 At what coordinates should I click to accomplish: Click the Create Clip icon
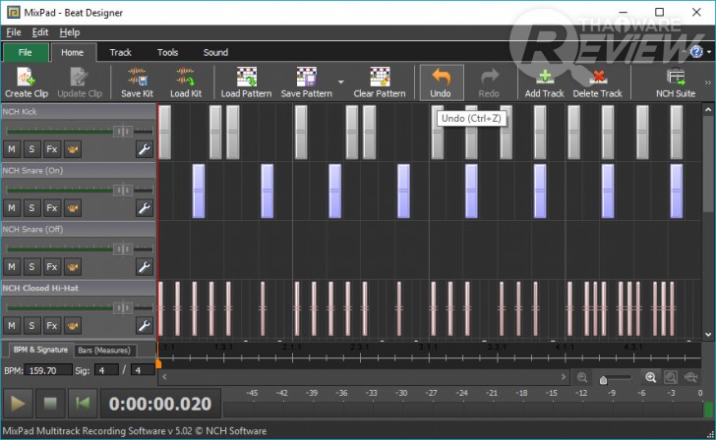click(x=26, y=77)
